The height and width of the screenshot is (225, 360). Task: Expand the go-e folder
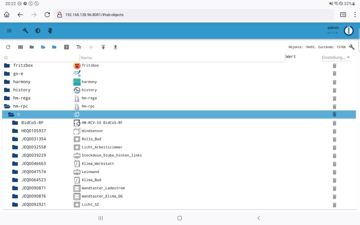(x=7, y=73)
